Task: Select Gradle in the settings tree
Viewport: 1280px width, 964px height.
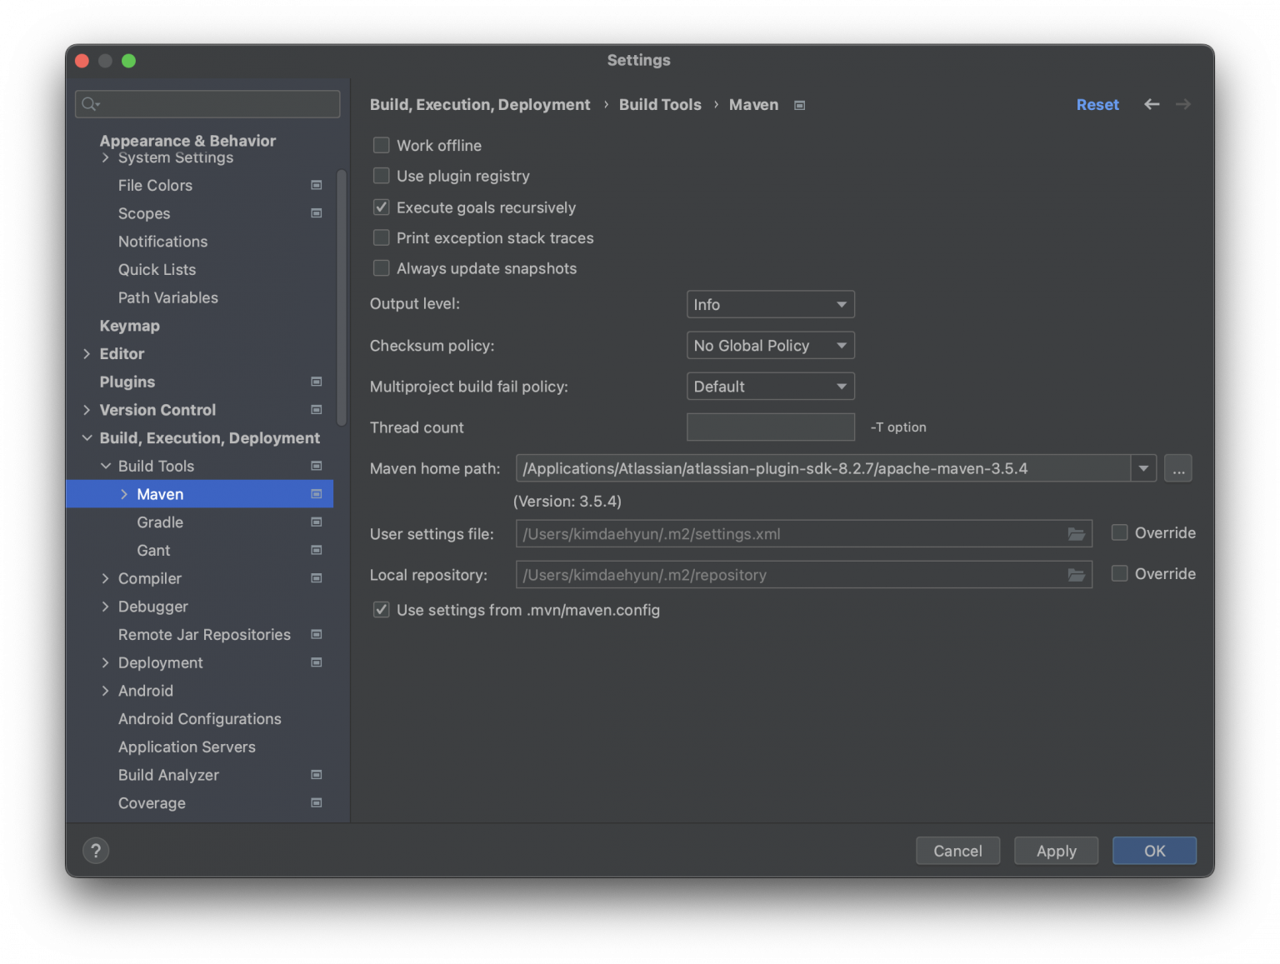Action: [159, 522]
